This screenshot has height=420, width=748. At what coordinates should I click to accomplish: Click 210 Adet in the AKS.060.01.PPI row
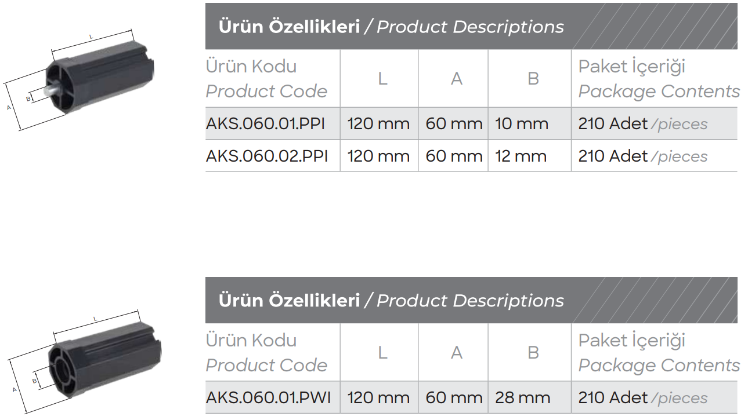[613, 124]
